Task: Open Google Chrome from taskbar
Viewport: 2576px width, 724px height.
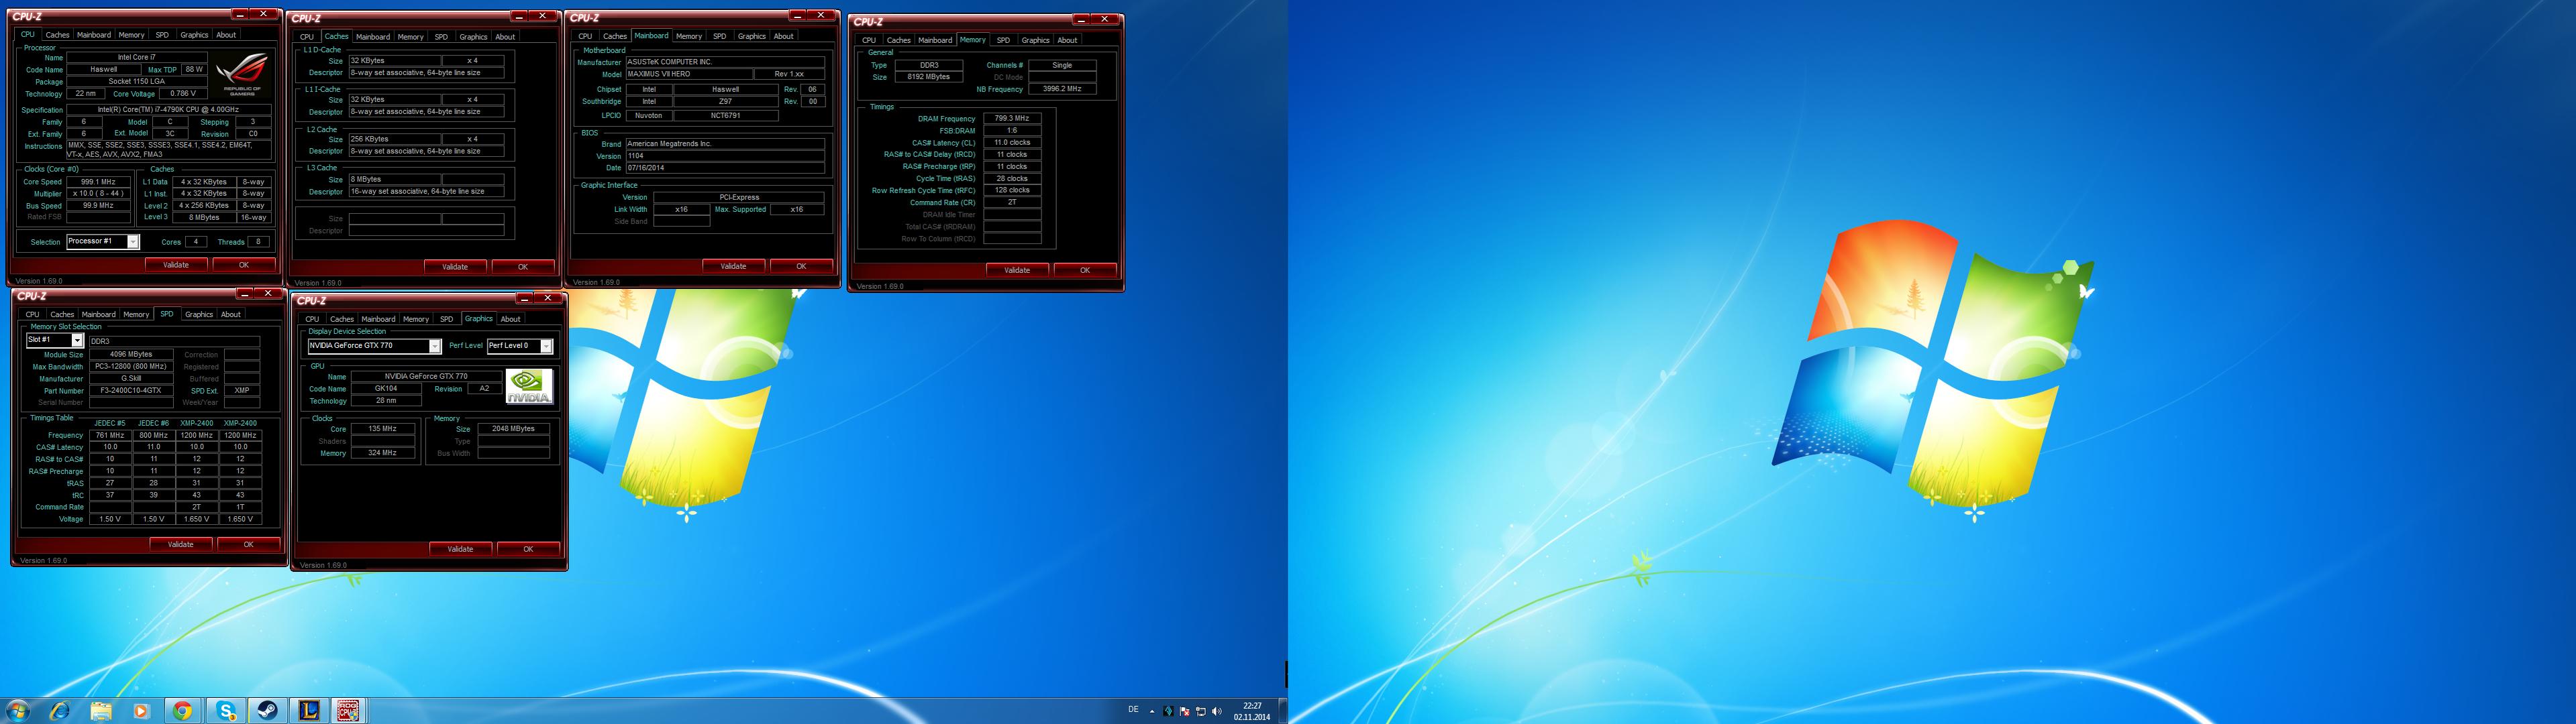Action: 182,710
